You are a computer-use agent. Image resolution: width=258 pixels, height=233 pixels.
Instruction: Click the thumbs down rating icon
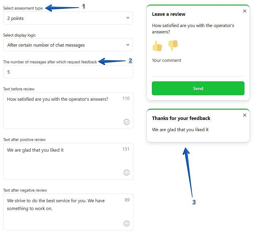point(173,45)
